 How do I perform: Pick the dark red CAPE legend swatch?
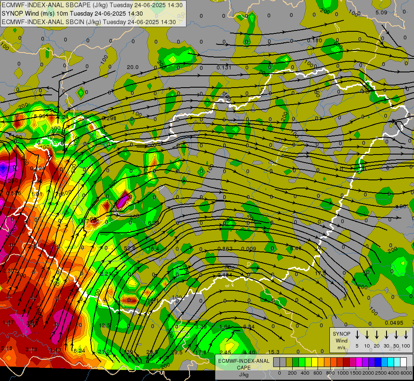346,362
